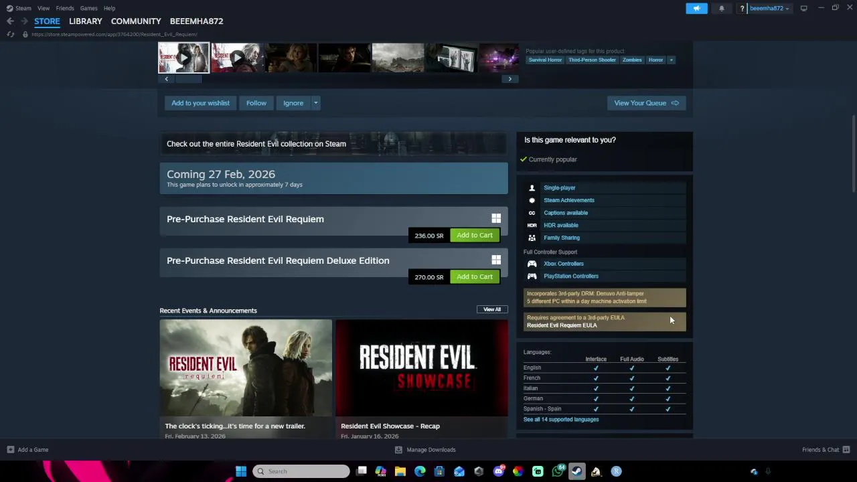857x482 pixels.
Task: Reload the store page
Action: [10, 34]
